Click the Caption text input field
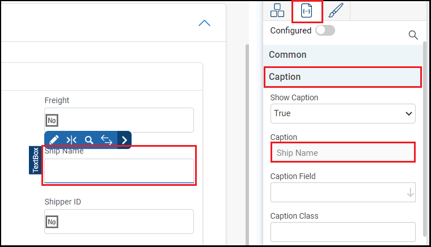This screenshot has width=431, height=247. (343, 153)
